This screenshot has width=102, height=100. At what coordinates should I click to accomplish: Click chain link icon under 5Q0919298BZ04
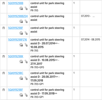pos(26,21)
